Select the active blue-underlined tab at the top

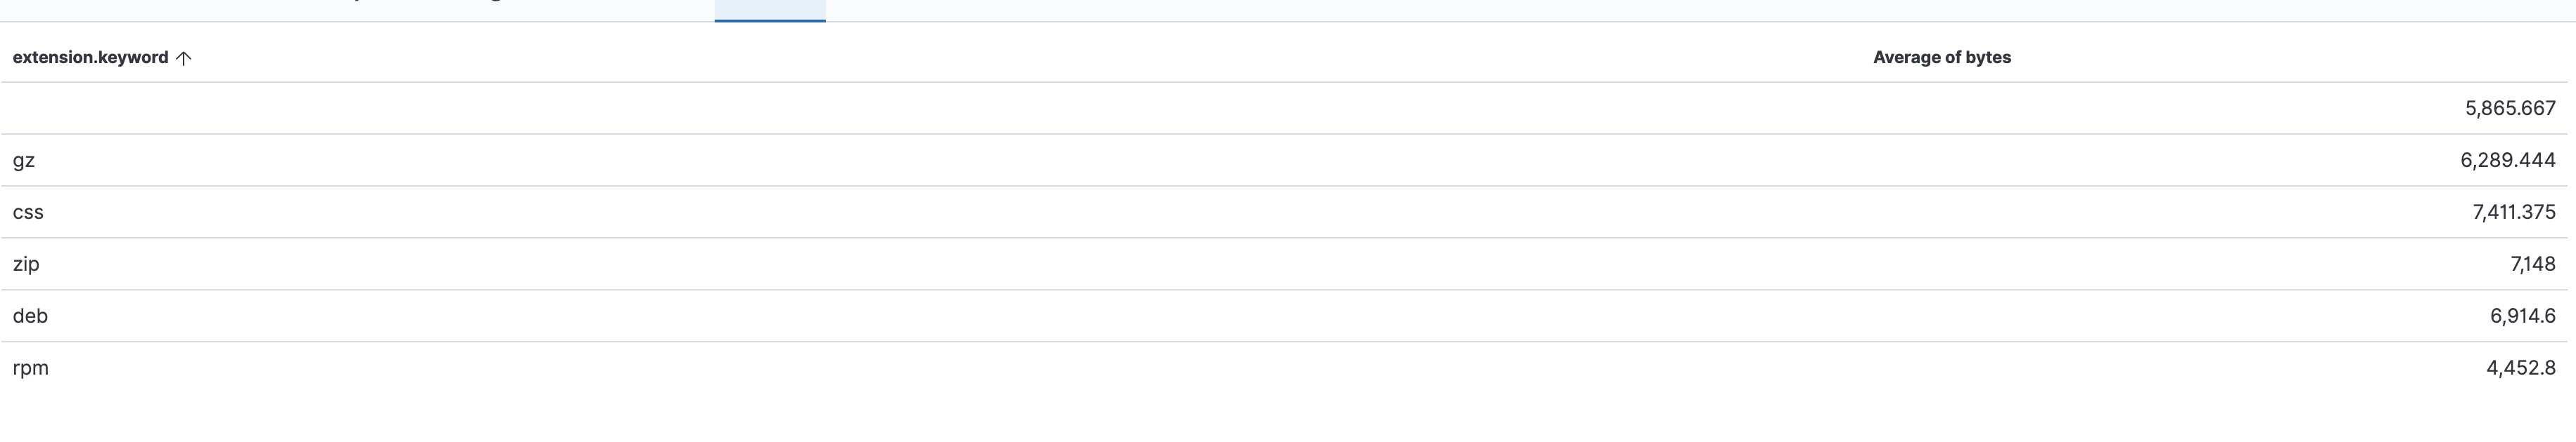point(769,8)
